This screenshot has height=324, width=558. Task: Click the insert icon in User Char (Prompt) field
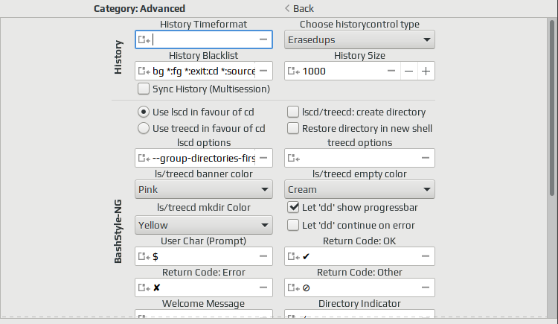click(144, 256)
